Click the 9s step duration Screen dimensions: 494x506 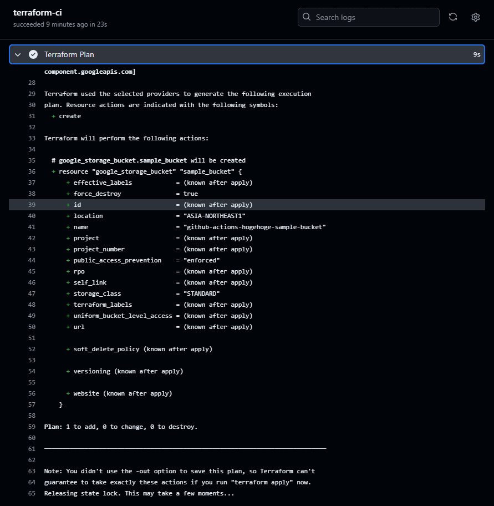(x=477, y=54)
